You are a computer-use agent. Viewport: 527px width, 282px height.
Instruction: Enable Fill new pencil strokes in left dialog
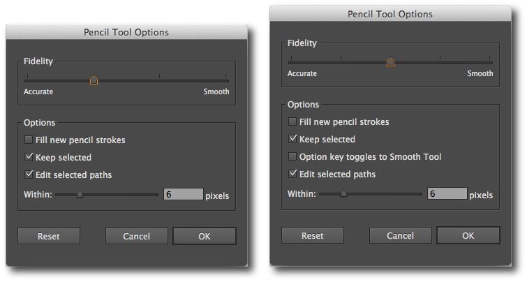29,140
